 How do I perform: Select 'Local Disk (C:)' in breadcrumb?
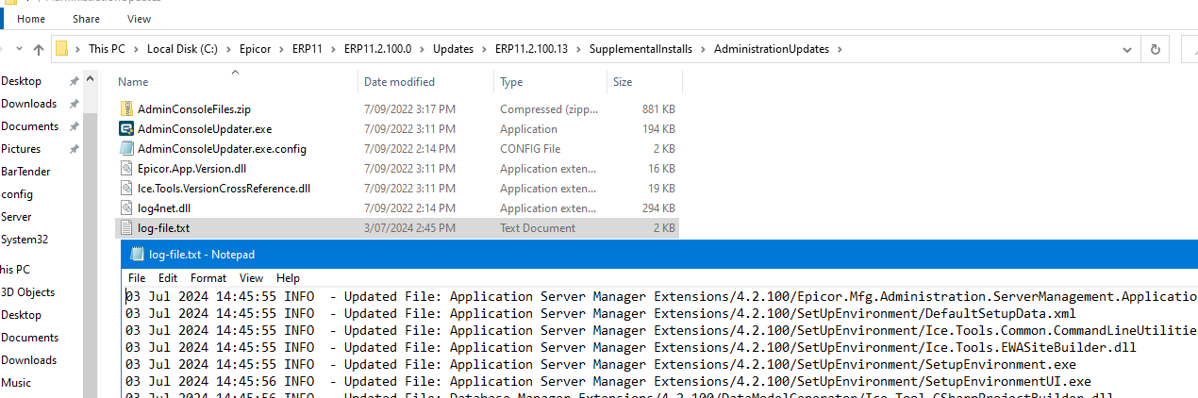tap(183, 49)
